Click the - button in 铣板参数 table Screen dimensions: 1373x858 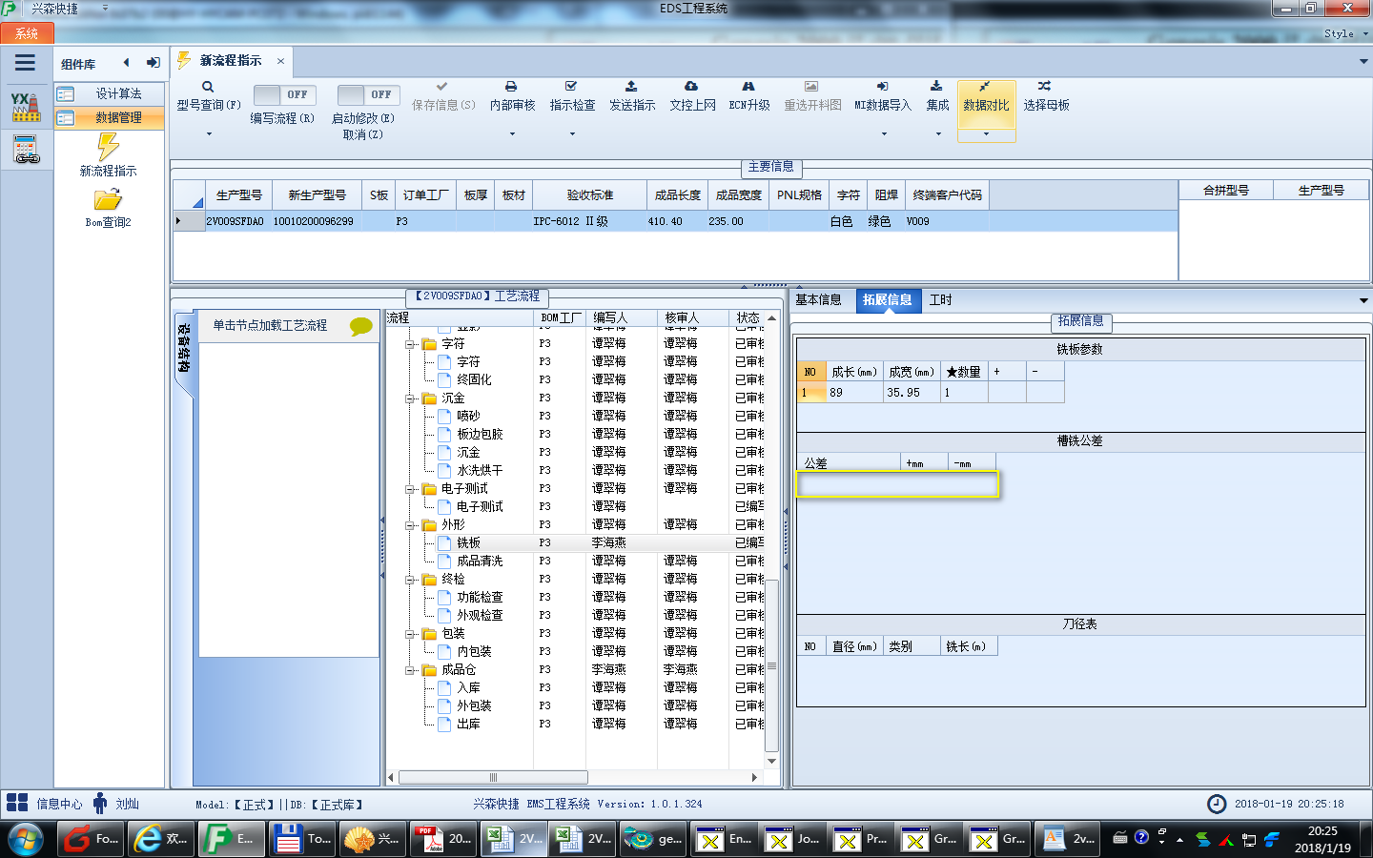click(1045, 371)
